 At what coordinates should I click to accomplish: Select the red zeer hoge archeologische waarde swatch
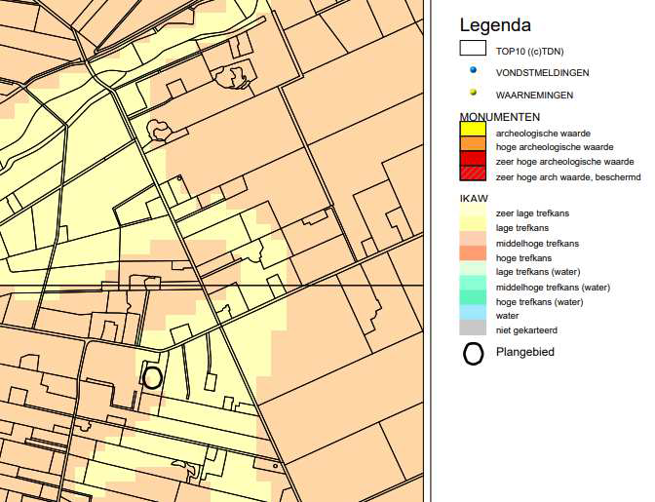coord(473,158)
